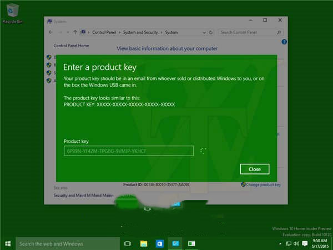Expand the address bar history dropdown

click(x=206, y=32)
